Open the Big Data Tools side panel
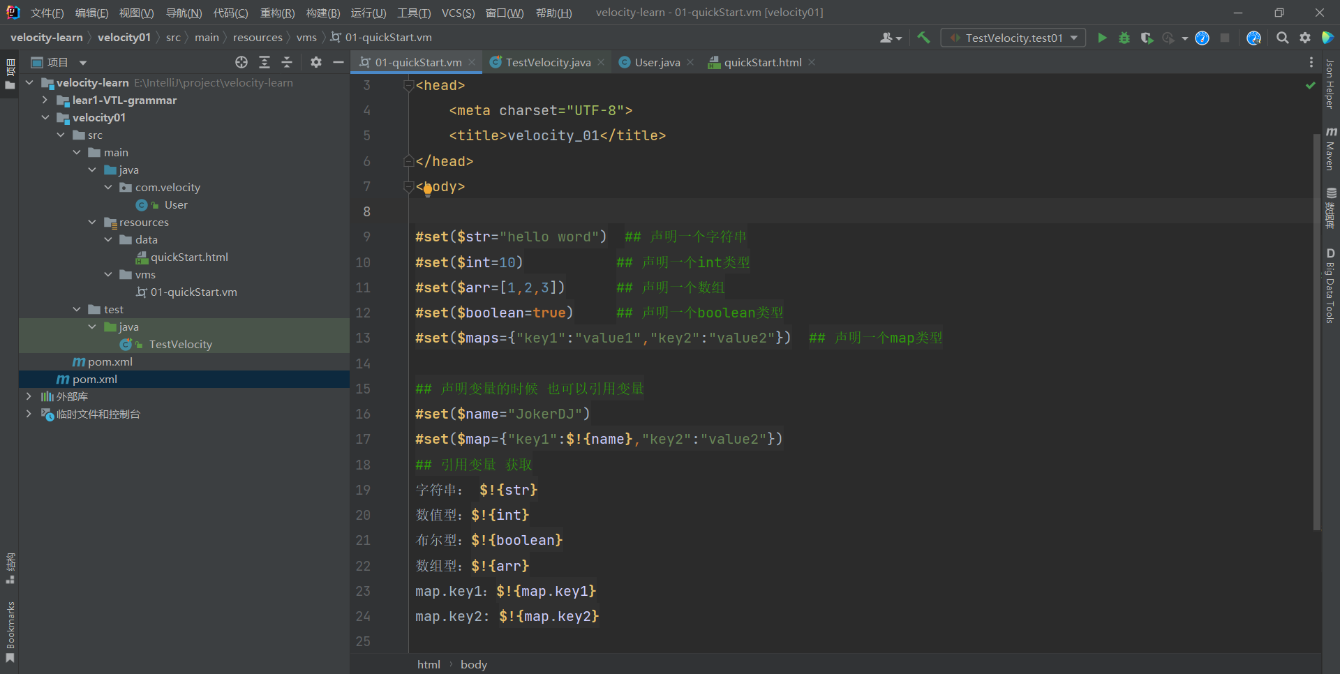1340x674 pixels. [x=1331, y=285]
